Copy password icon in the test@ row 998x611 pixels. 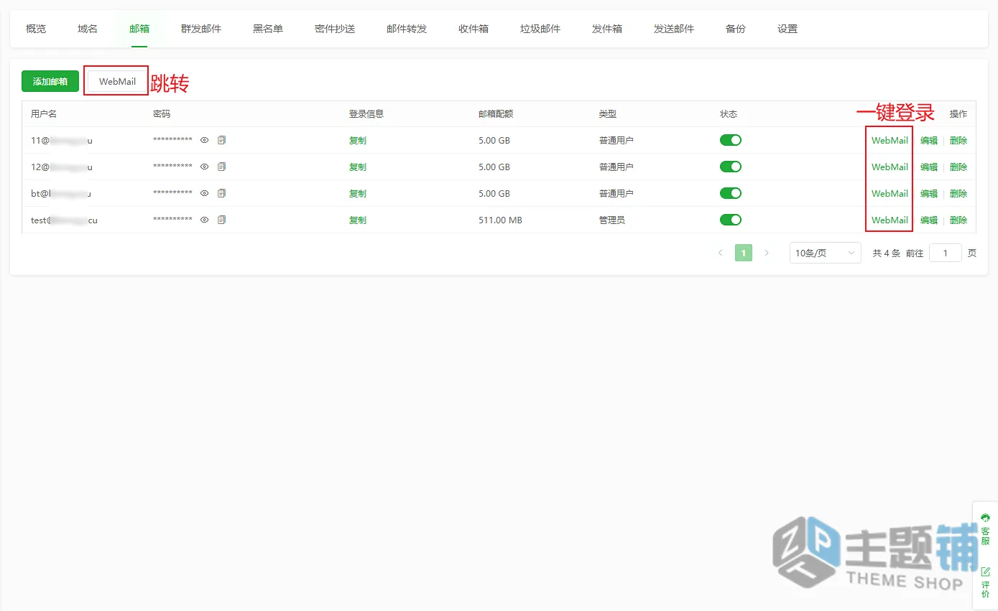[x=221, y=220]
